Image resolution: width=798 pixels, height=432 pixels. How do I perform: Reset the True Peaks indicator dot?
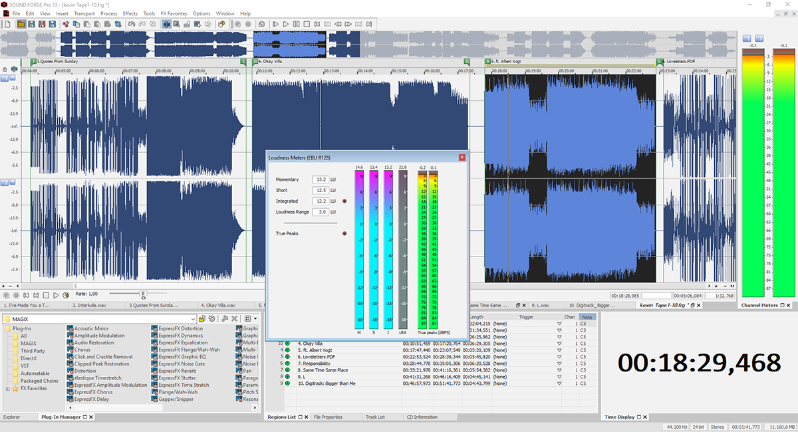(x=344, y=233)
